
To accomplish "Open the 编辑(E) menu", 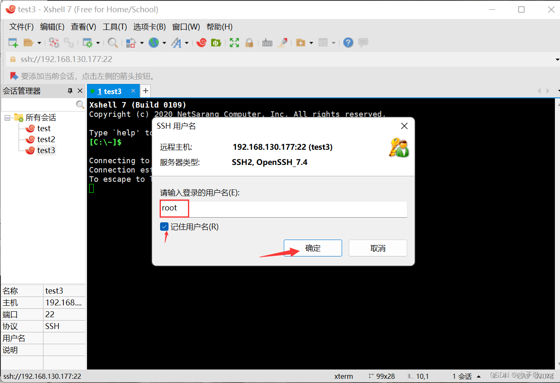I will [52, 27].
